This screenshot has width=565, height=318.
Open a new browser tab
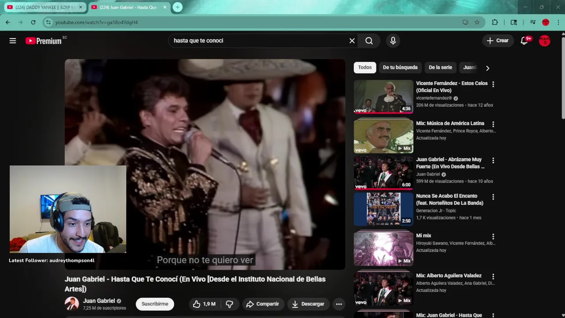pos(177,7)
